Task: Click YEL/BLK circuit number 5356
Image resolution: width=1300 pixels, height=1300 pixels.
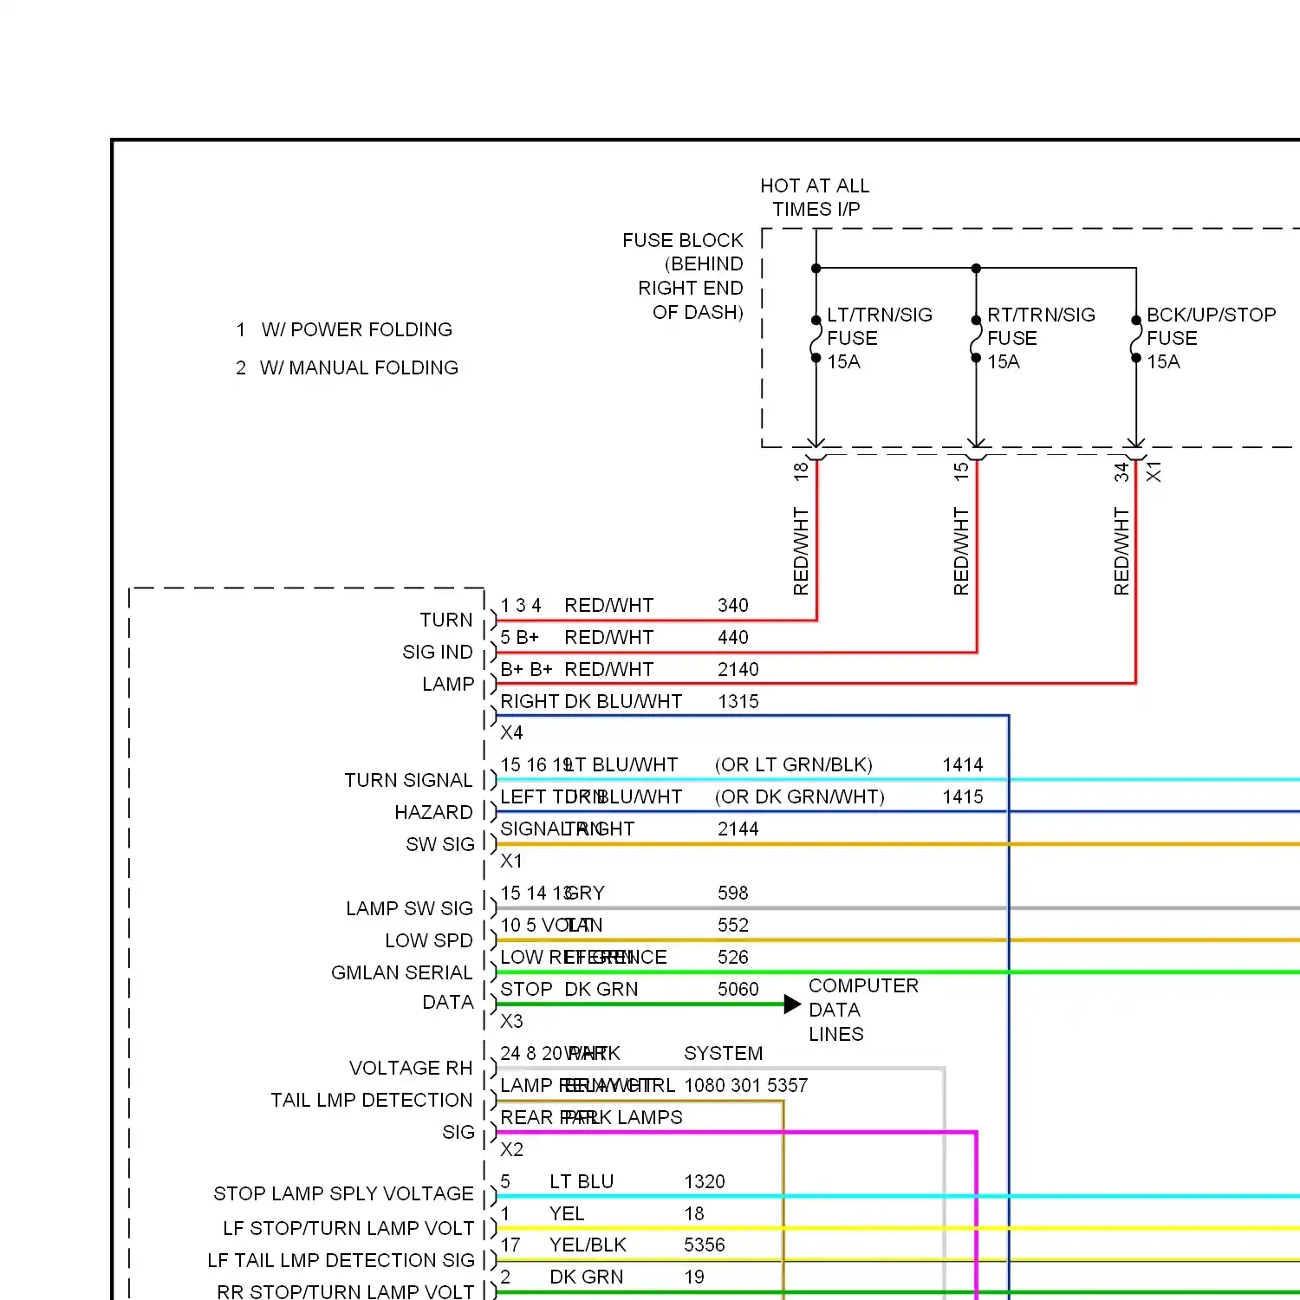Action: pyautogui.click(x=705, y=1245)
